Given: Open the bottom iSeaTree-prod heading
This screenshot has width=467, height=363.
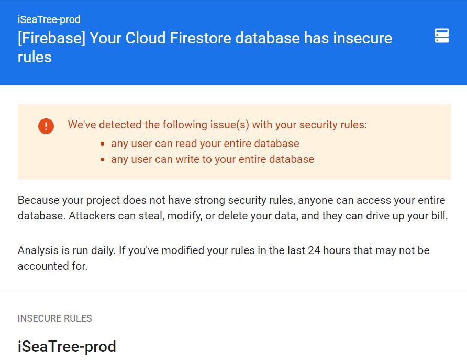Looking at the screenshot, I should (x=66, y=347).
